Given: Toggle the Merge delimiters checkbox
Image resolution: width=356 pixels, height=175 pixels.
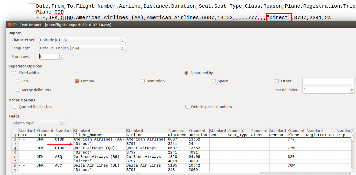Looking at the screenshot, I should pyautogui.click(x=18, y=90).
